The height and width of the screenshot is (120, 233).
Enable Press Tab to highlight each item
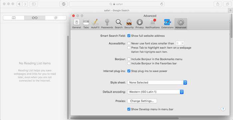[x=129, y=48]
